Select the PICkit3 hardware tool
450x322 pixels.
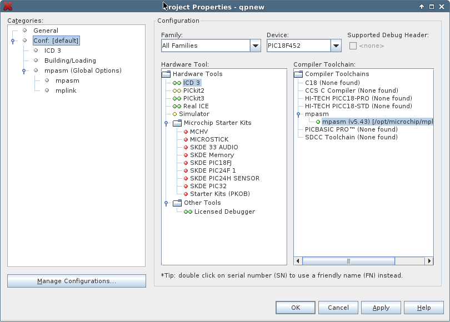pyautogui.click(x=193, y=98)
